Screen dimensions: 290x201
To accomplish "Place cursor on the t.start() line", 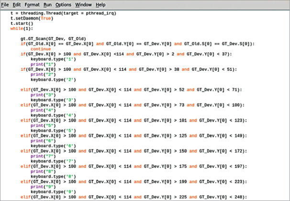I will [20, 23].
